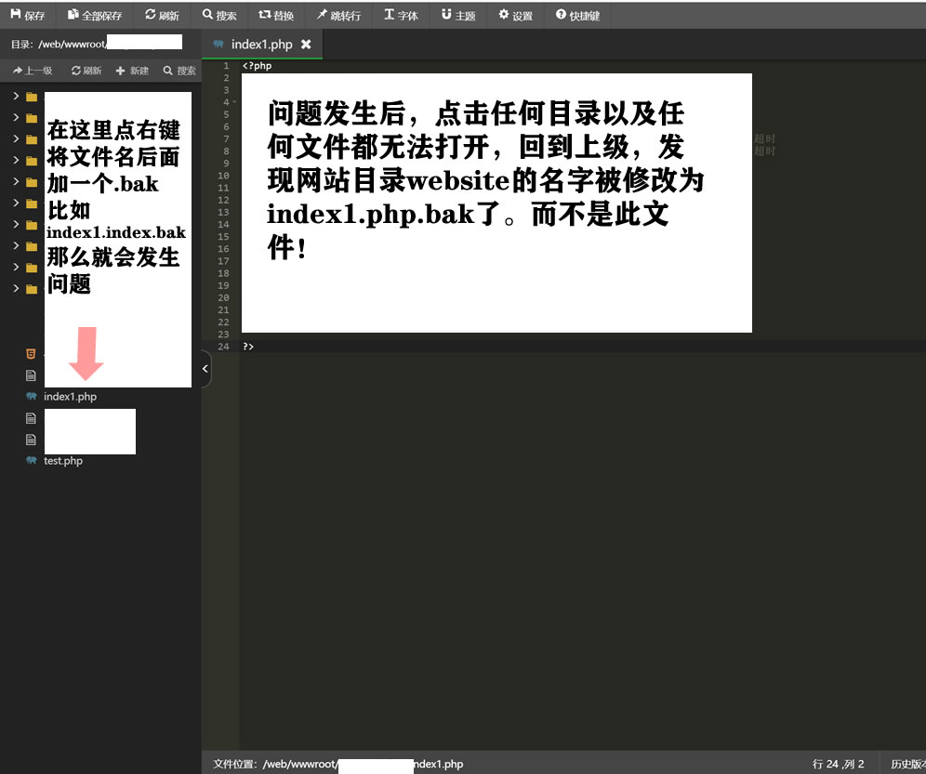Show the 快捷键 shortcut keys help
The image size is (926, 774).
click(577, 16)
